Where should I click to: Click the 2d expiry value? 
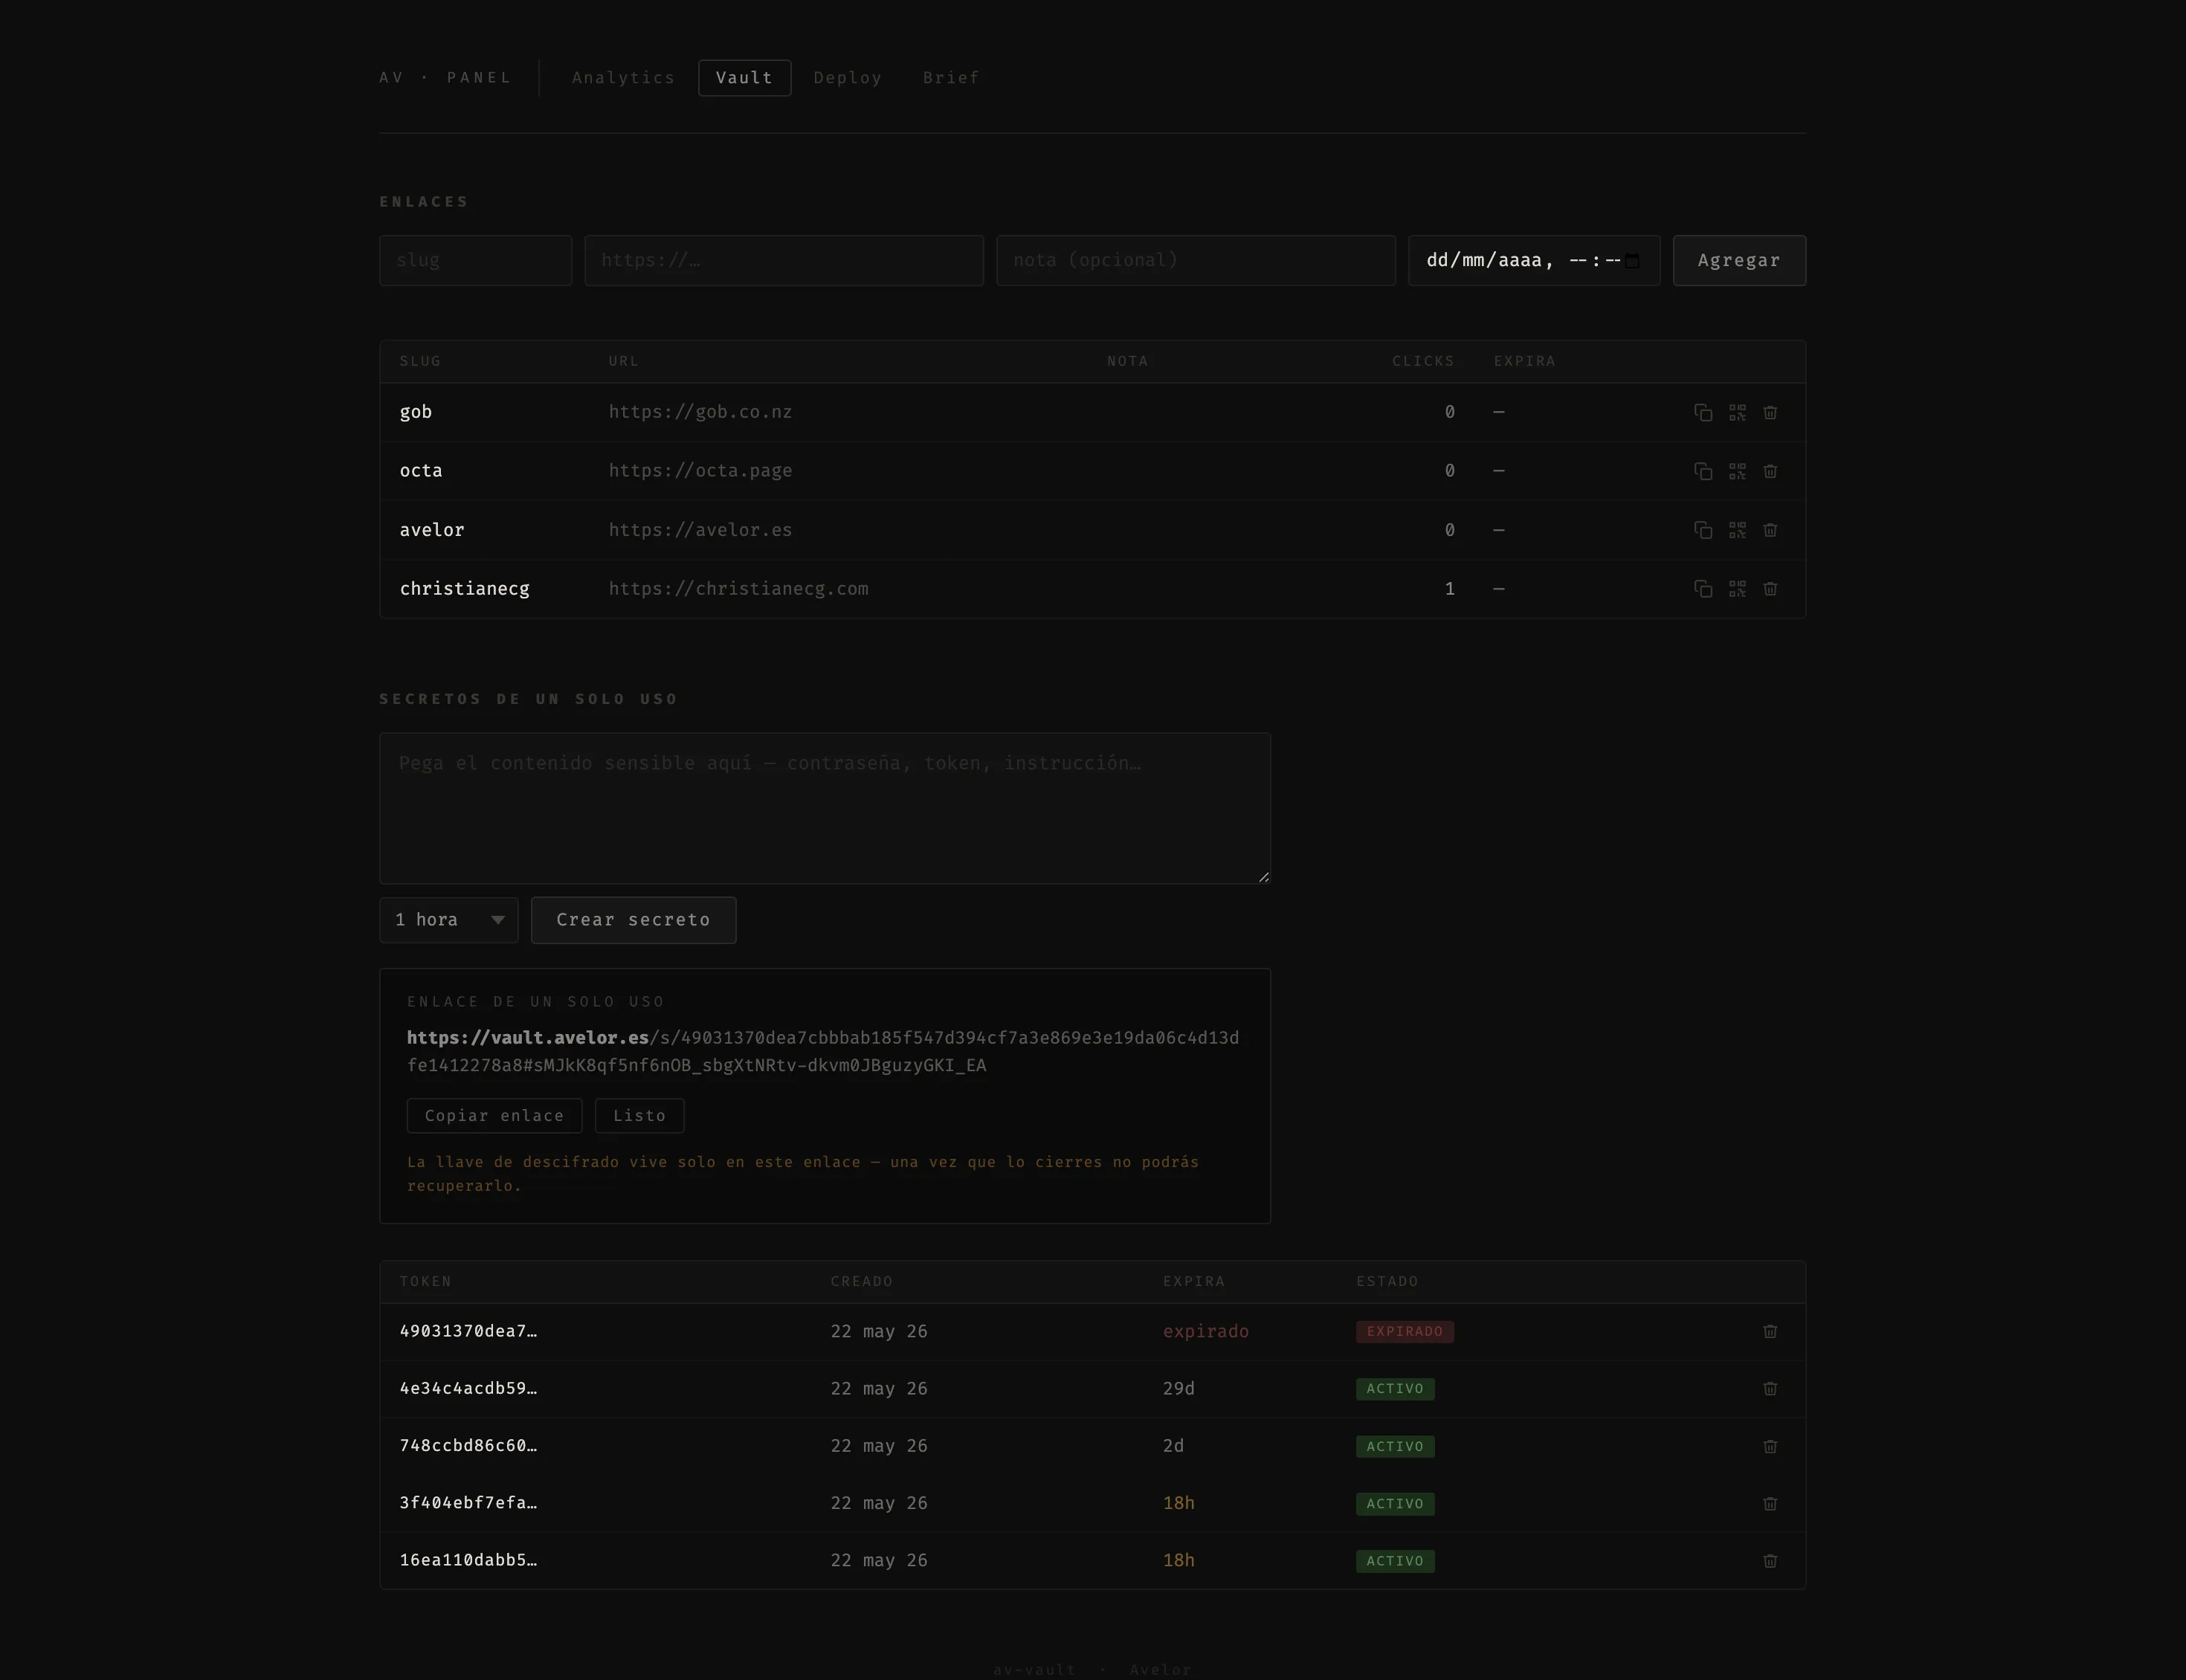[1173, 1446]
